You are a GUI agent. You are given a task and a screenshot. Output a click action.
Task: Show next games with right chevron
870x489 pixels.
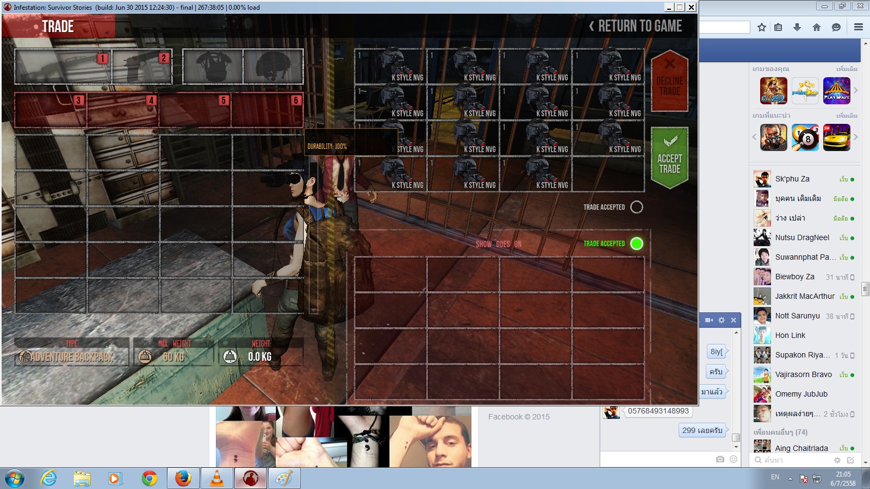click(x=855, y=90)
